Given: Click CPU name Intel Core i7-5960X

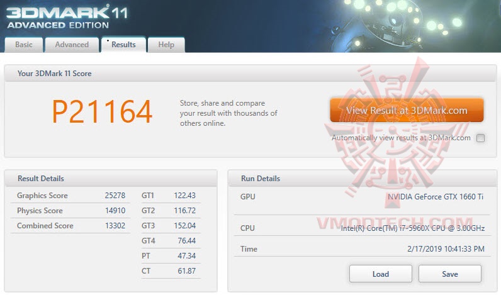Looking at the screenshot, I should (x=412, y=228).
